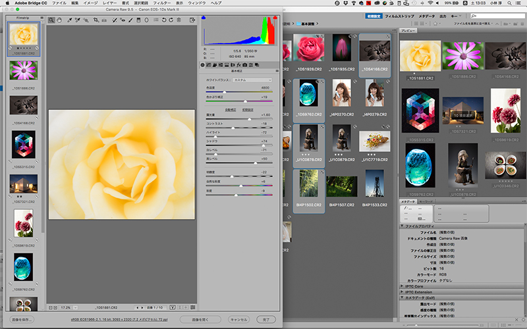Go to next image arrow in Camera Raw
527x329 pixels.
[142, 307]
